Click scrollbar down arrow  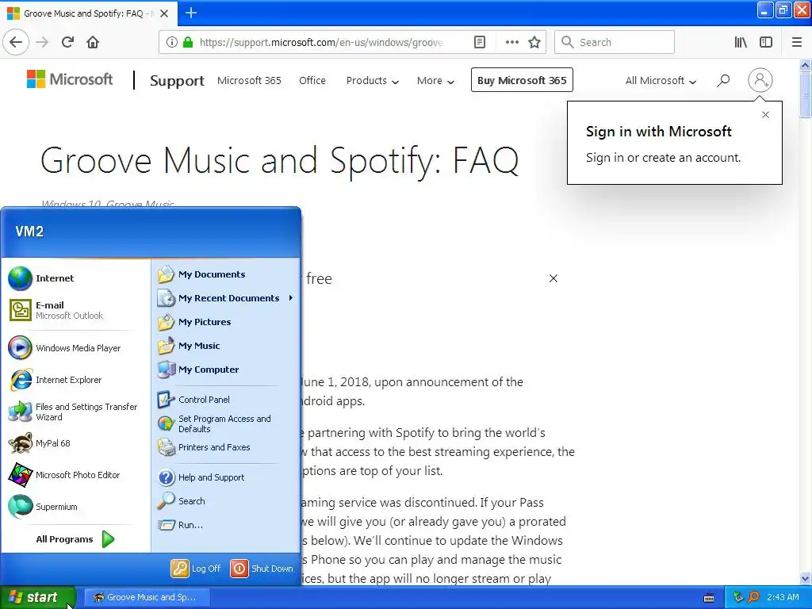click(805, 579)
